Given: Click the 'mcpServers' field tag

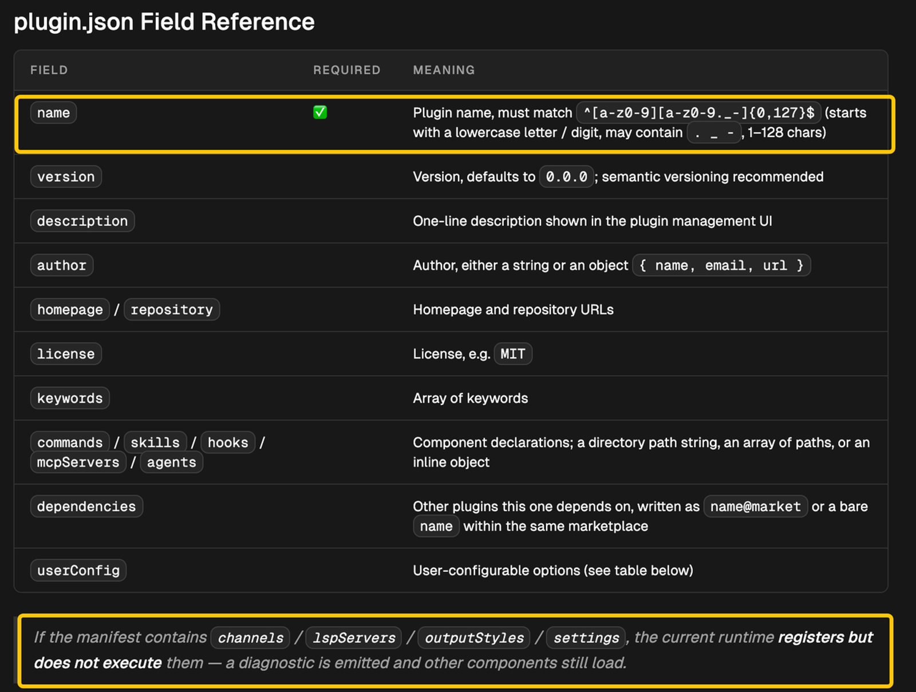Looking at the screenshot, I should (x=78, y=462).
